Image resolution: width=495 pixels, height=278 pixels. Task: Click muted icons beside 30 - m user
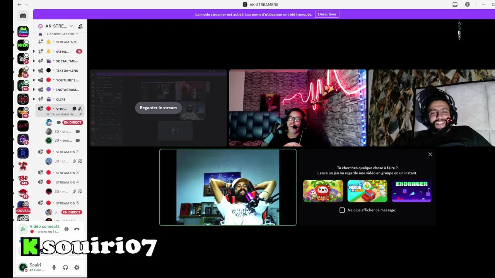pos(77,192)
